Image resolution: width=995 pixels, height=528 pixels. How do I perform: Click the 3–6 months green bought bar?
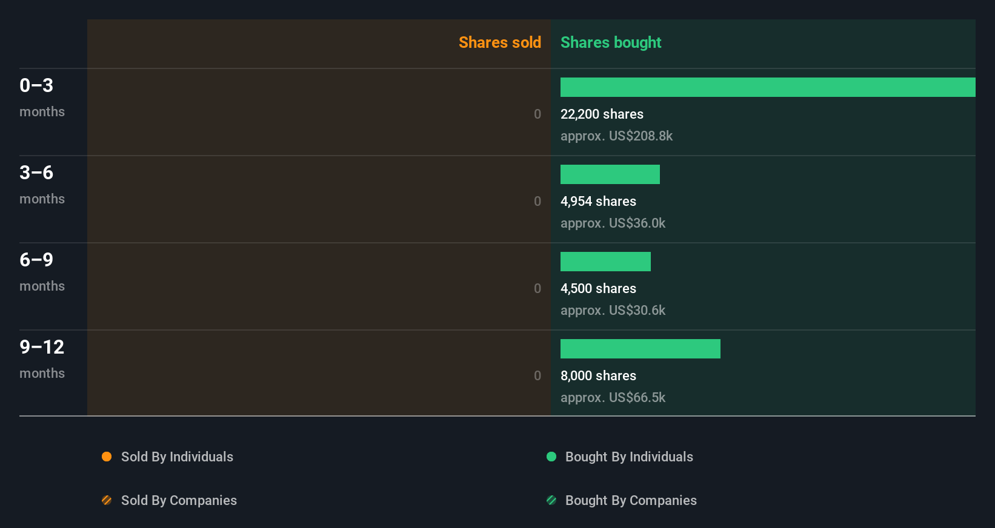click(x=610, y=174)
